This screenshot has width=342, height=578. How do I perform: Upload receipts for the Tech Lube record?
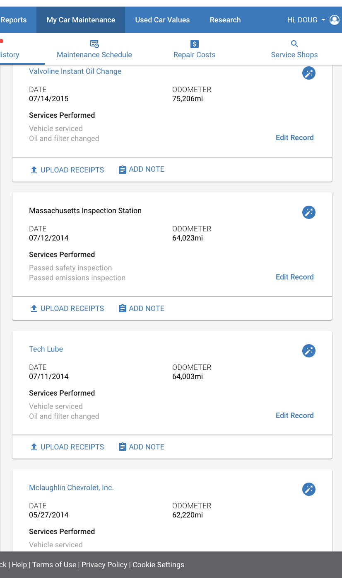coord(67,447)
